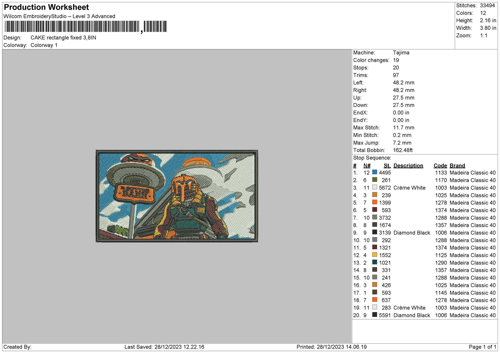Select the Last Saved date 28/12/2023 12.22.16
The height and width of the screenshot is (353, 500).
(x=179, y=347)
